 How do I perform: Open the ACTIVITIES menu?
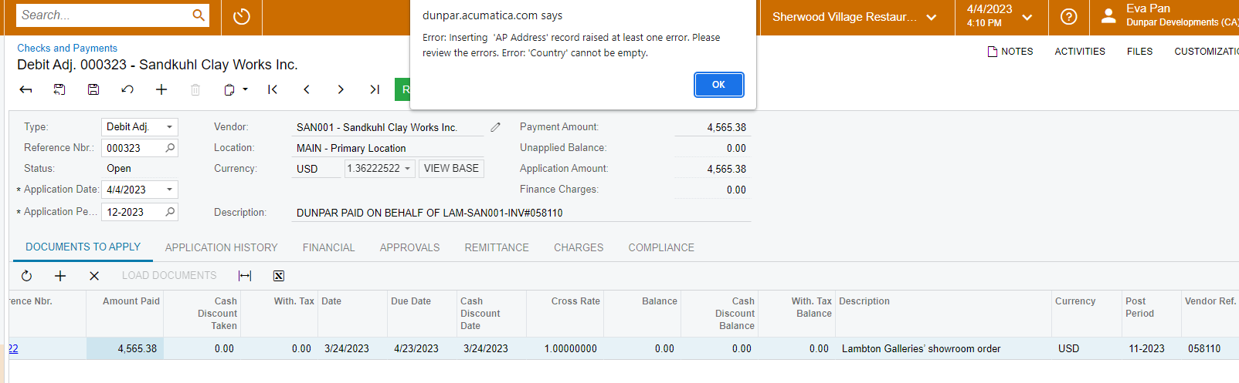[1080, 52]
